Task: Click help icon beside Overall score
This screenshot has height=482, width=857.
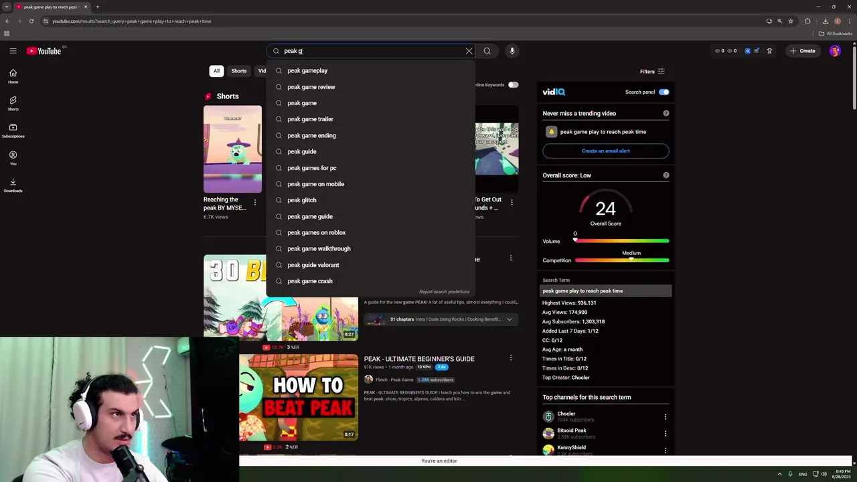Action: (x=666, y=175)
